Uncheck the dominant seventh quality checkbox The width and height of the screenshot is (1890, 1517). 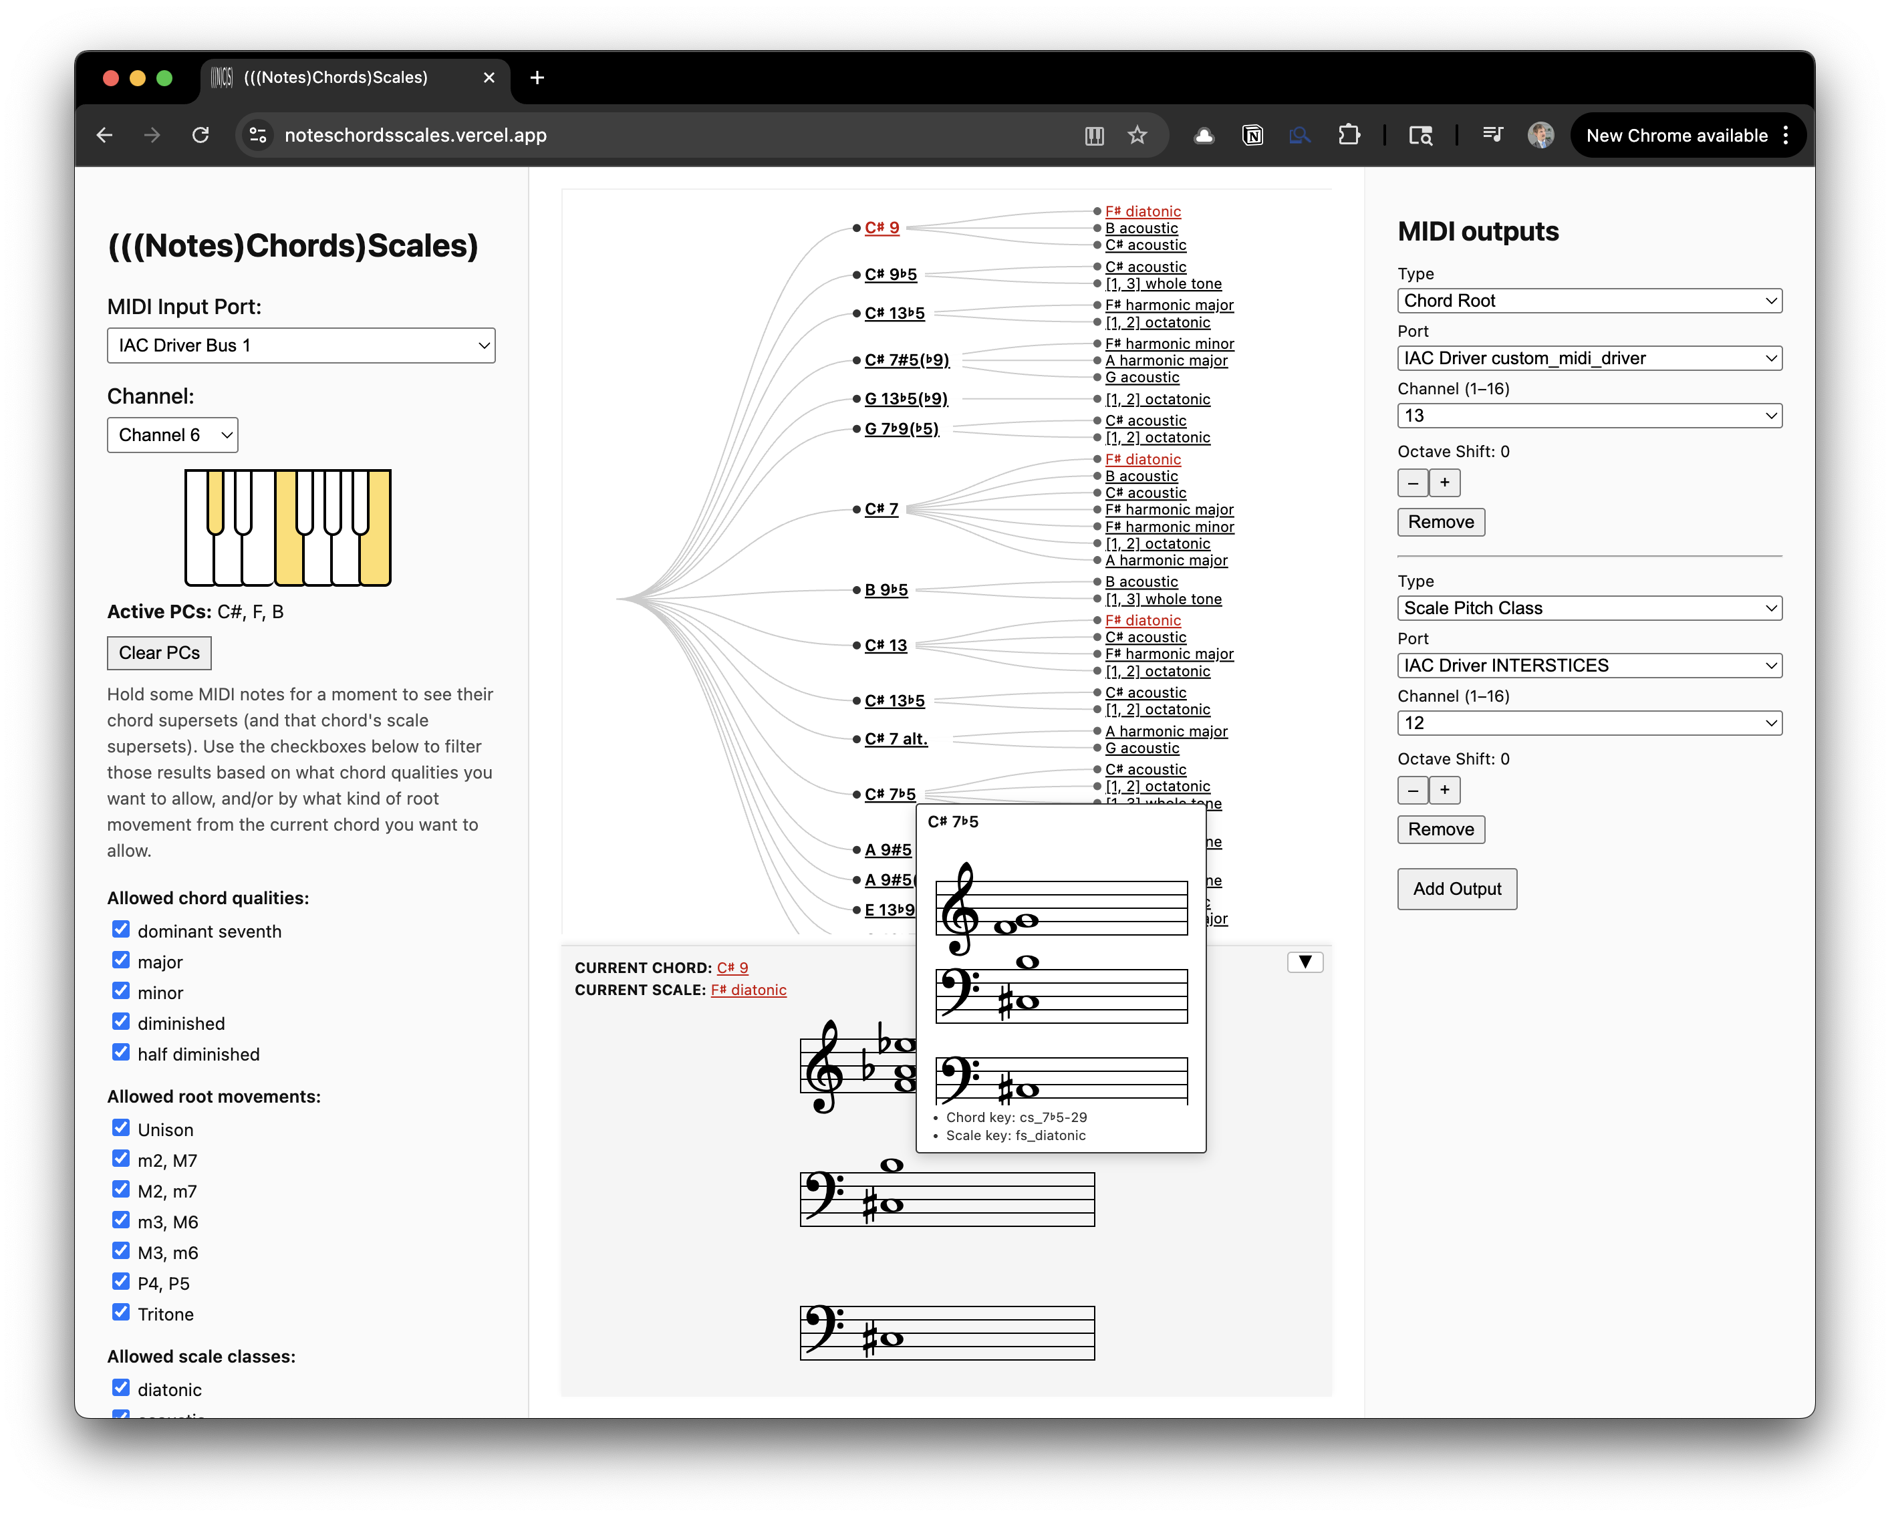(x=121, y=930)
